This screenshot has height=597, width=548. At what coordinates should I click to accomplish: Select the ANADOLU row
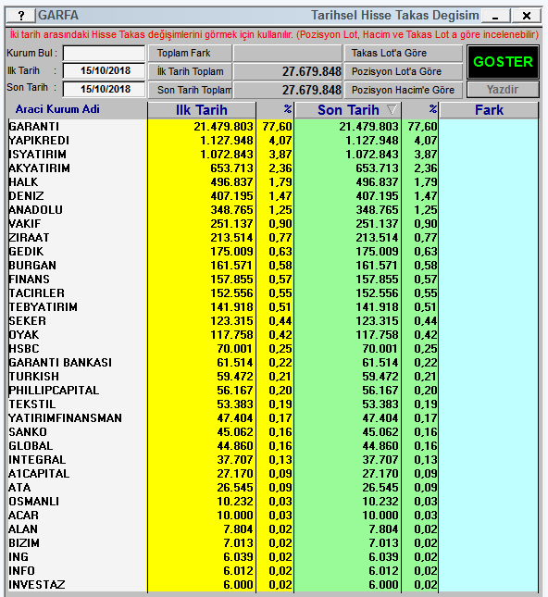(273, 210)
